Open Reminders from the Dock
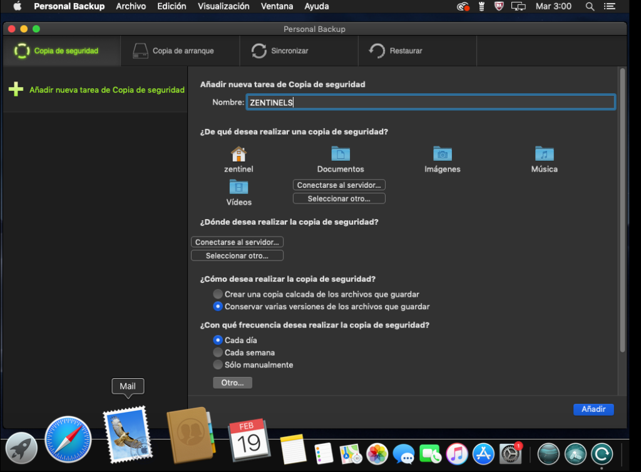 coord(324,454)
